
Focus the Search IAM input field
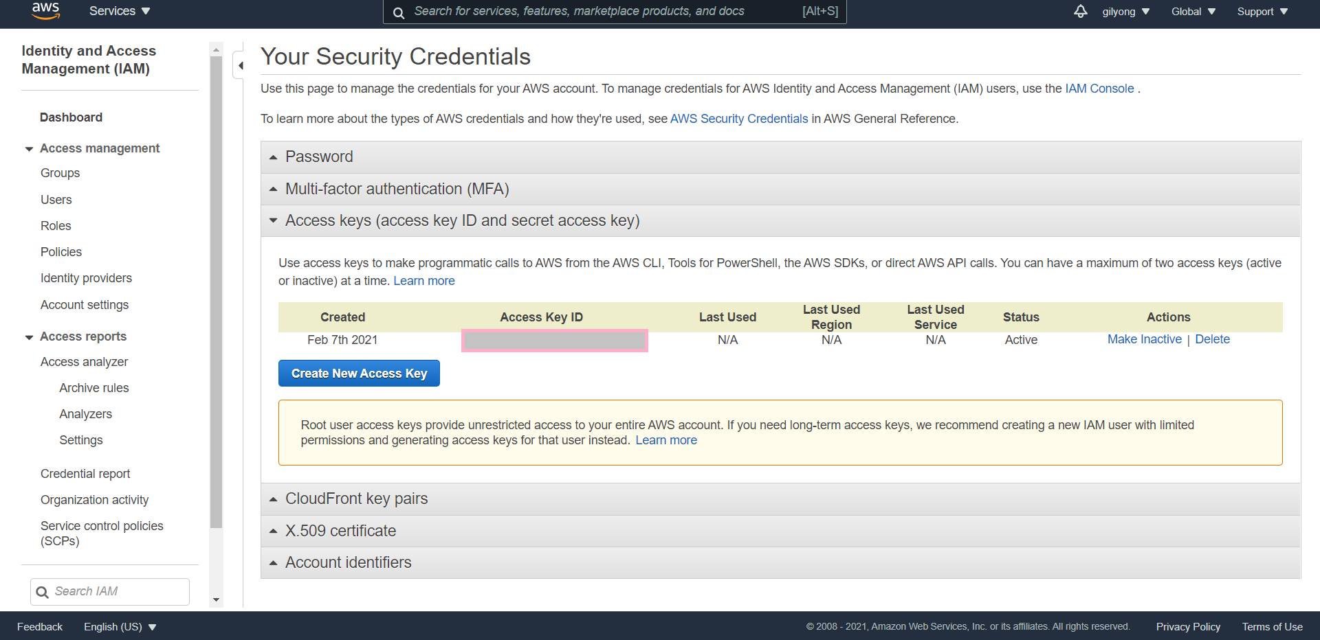pos(110,592)
